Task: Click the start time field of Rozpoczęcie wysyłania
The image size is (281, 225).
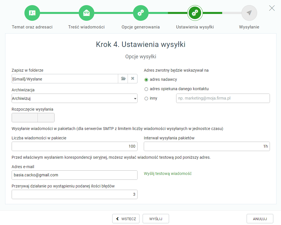Action: point(46,117)
